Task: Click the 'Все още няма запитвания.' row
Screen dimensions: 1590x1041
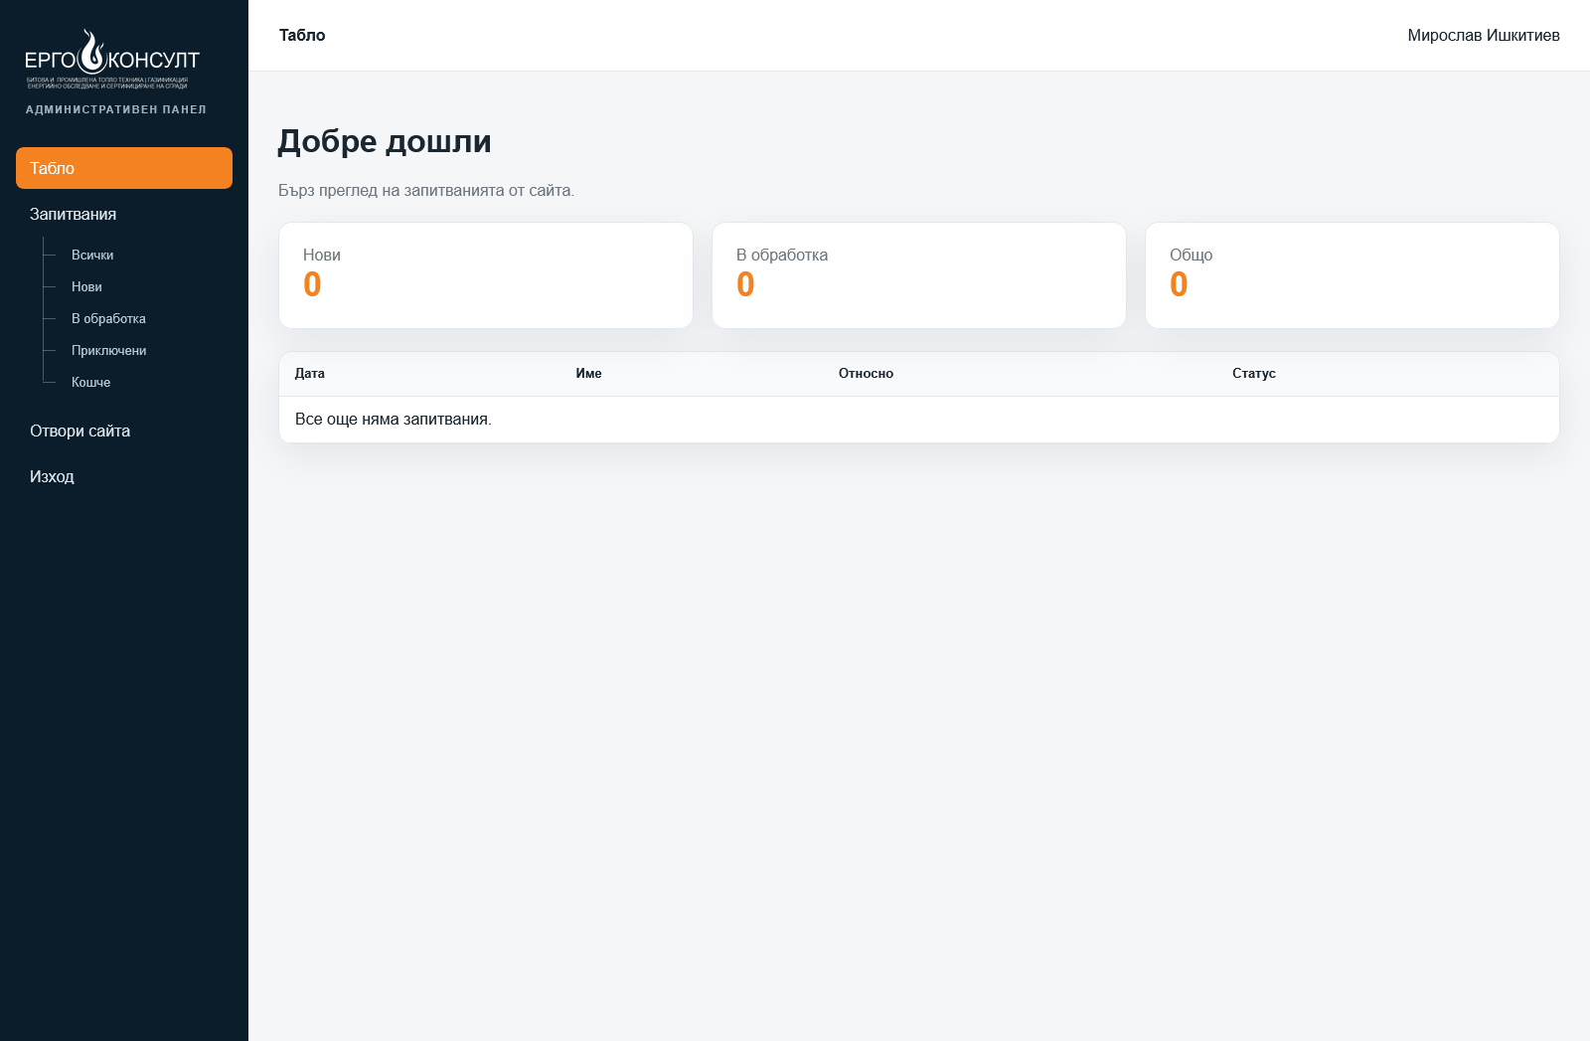Action: coord(919,420)
